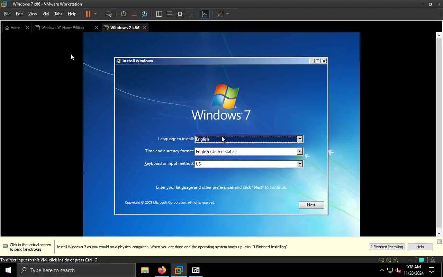
Task: Open the notification center icon
Action: 432,270
